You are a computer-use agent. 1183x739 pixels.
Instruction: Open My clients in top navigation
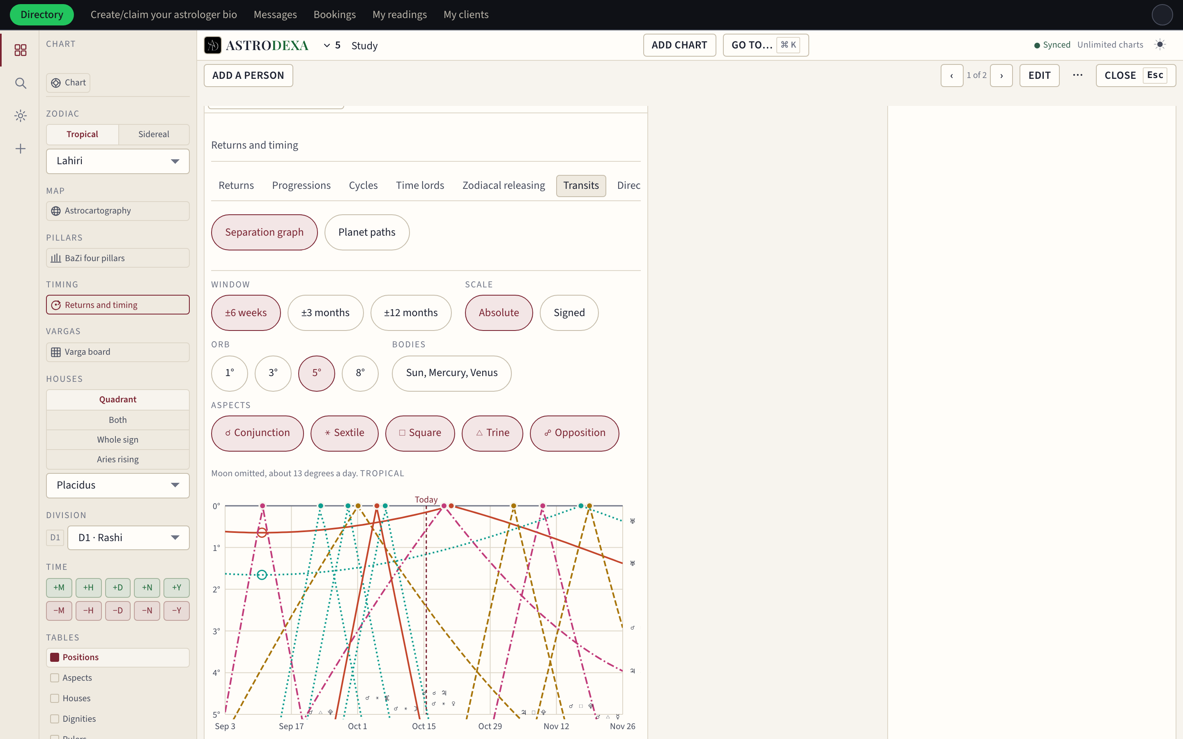(466, 15)
